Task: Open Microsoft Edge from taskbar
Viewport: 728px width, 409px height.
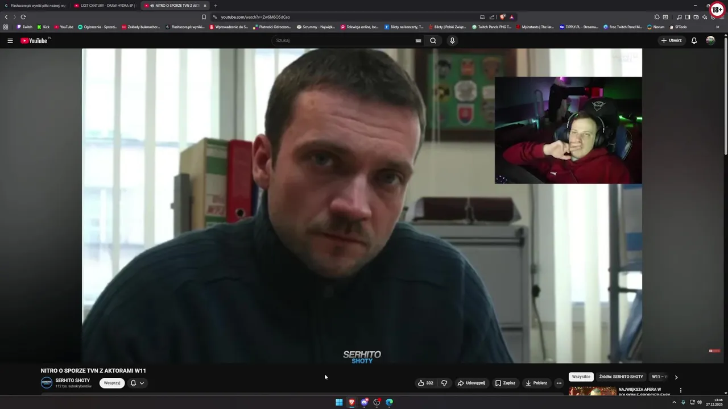Action: [x=390, y=402]
